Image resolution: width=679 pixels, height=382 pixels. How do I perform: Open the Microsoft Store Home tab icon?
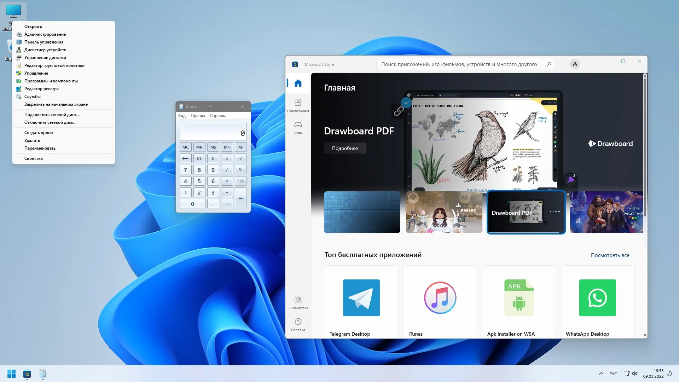pos(298,83)
